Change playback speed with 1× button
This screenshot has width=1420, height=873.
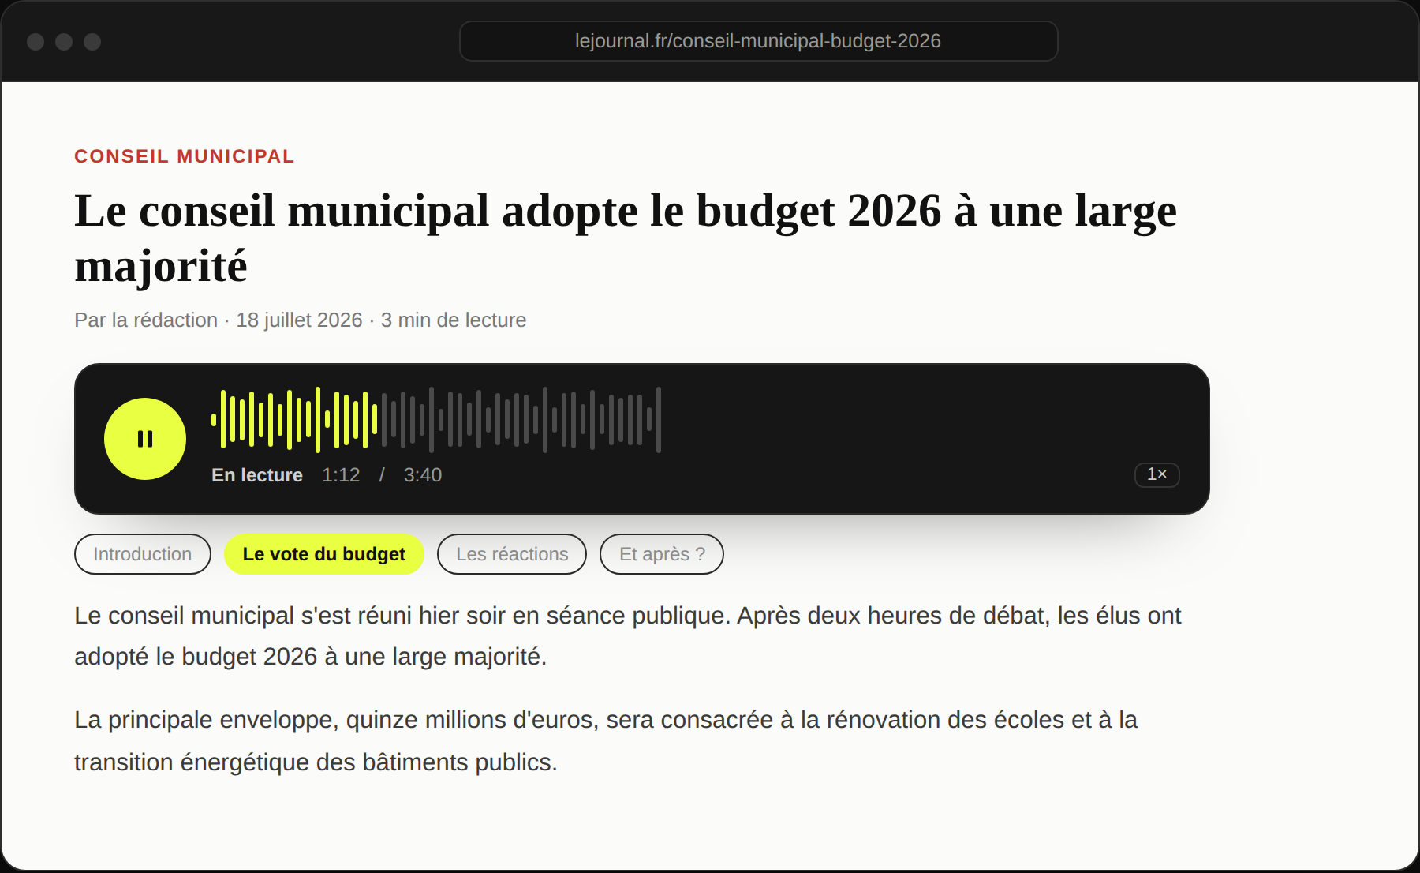[1157, 474]
